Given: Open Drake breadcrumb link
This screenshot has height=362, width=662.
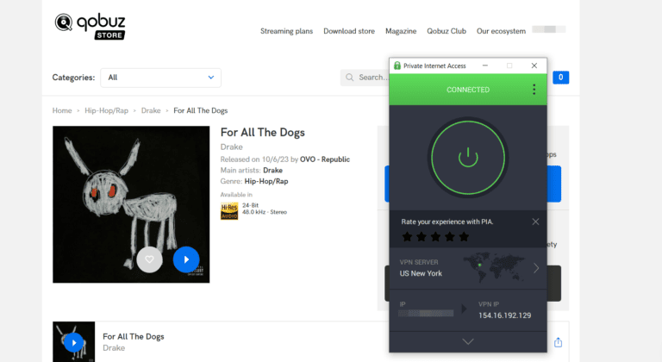Looking at the screenshot, I should pos(151,110).
